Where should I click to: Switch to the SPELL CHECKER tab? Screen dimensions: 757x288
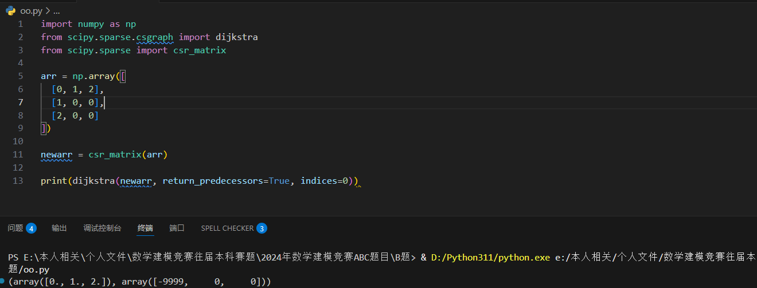(234, 228)
